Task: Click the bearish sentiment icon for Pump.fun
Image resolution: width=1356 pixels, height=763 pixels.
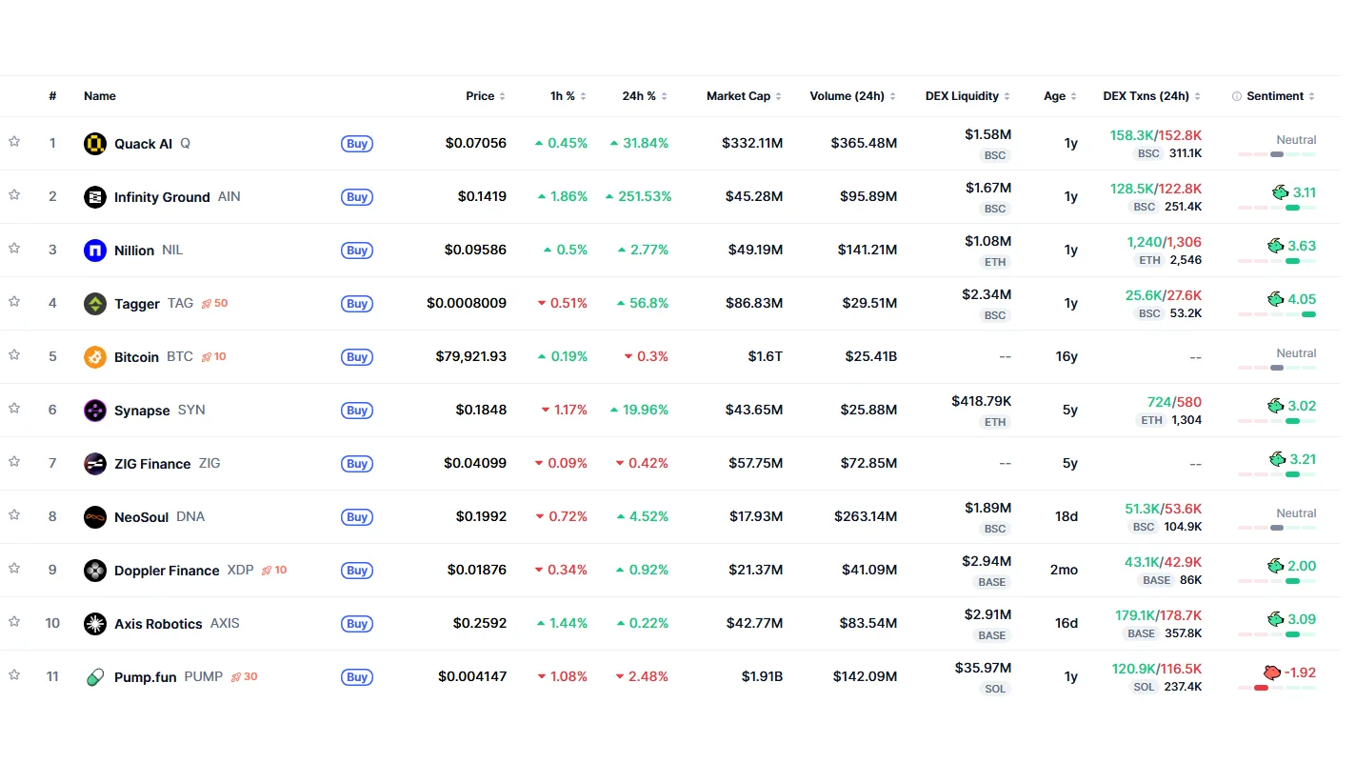Action: [x=1272, y=672]
